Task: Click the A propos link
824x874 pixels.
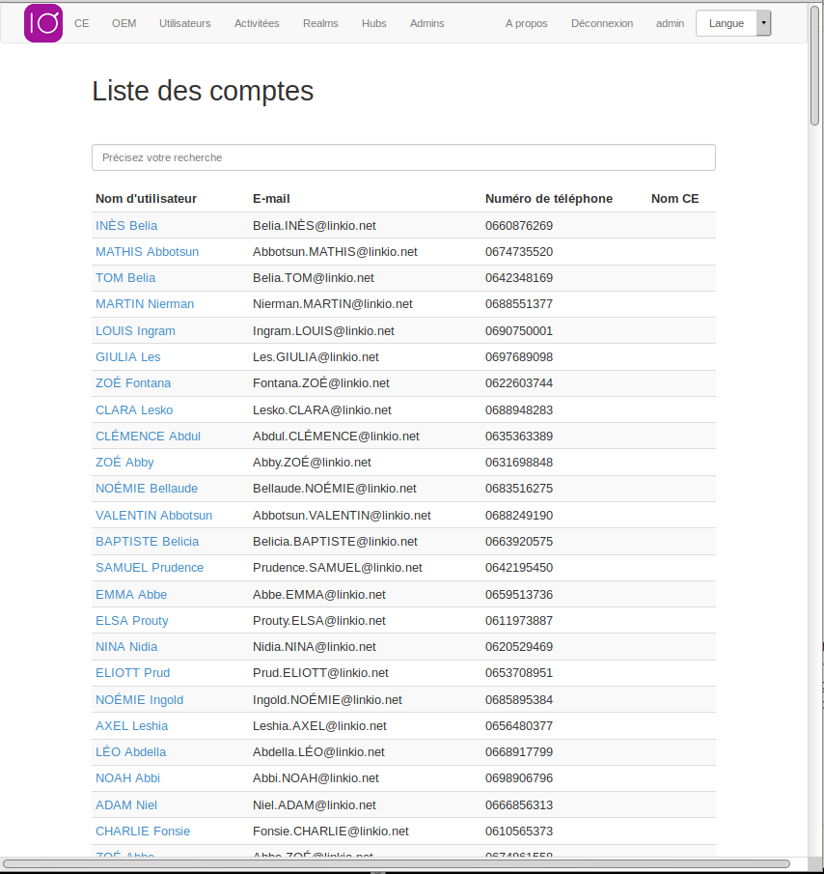Action: tap(526, 23)
